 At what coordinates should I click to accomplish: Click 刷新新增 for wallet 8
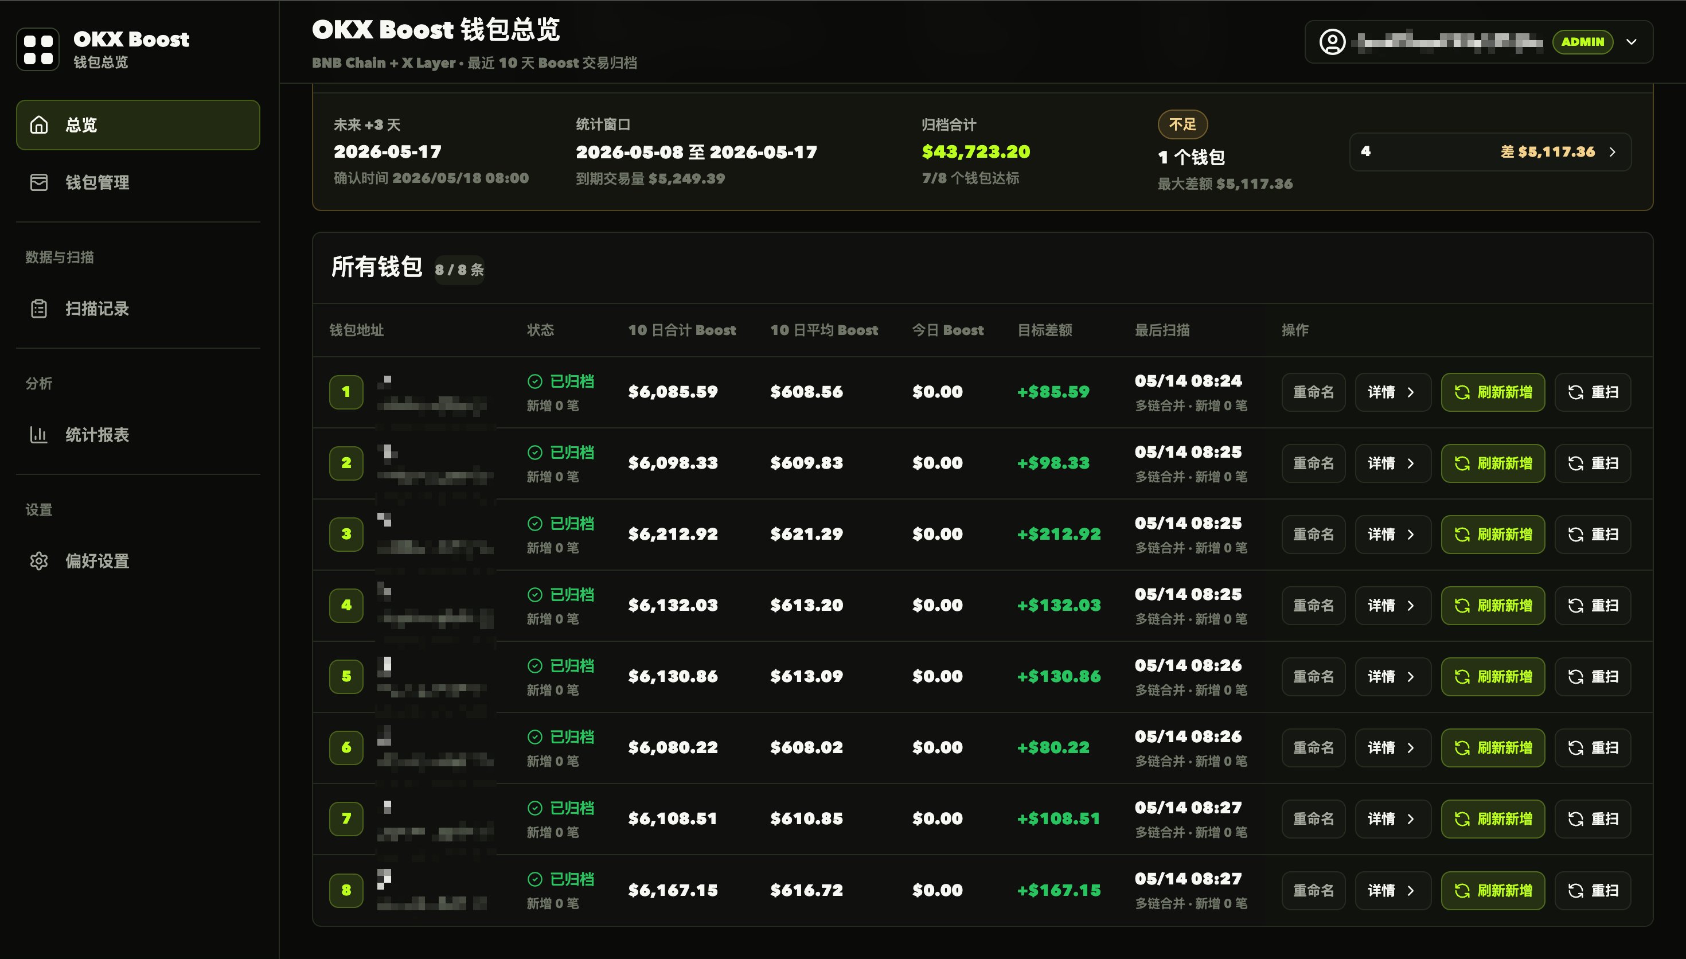tap(1492, 891)
